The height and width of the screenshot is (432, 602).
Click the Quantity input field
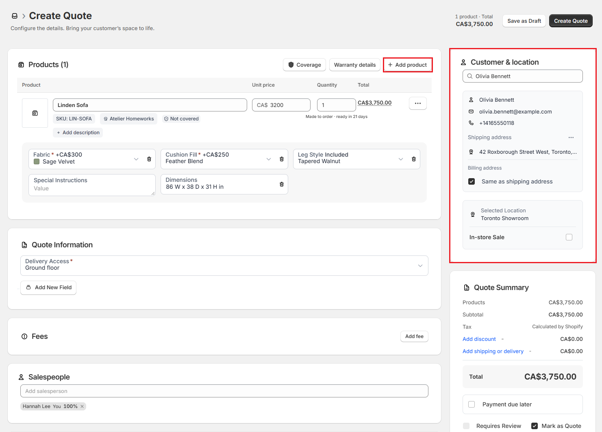pyautogui.click(x=337, y=105)
